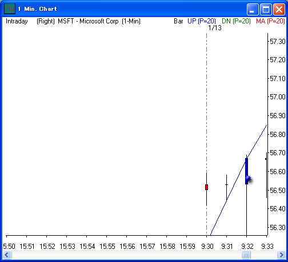Maximize the 1 Min. Chart window
Viewport: 288px width, 262px height.
click(266, 9)
